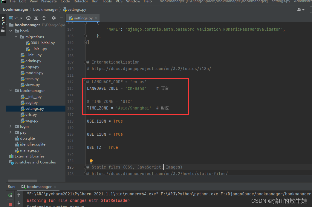Hide the Project tool window
Viewport: 312px width, 207px height.
tap(62, 18)
